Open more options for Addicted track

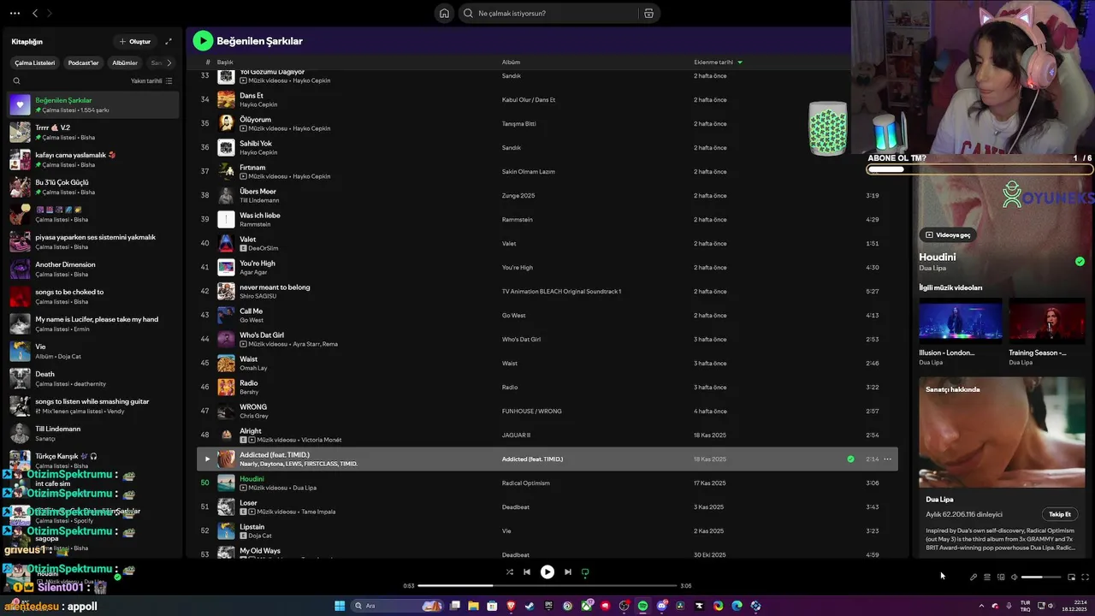tap(887, 459)
